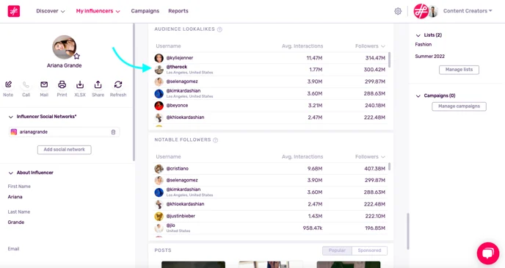Open the live chat bubble
The height and width of the screenshot is (268, 505).
(488, 253)
